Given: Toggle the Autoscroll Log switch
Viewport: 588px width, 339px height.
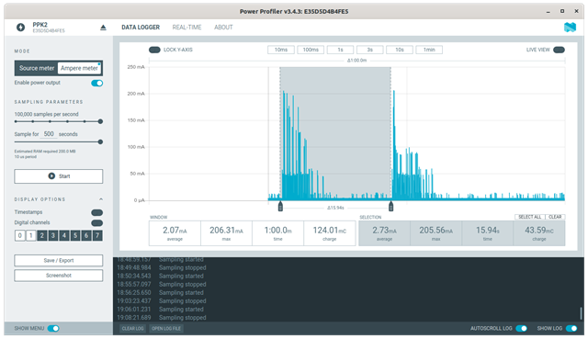Looking at the screenshot, I should pos(521,329).
